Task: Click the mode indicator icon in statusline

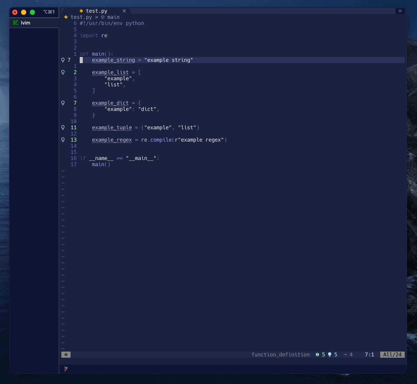Action: pos(66,355)
